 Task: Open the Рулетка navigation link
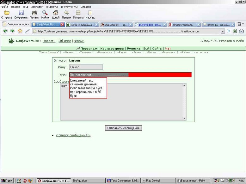tap(133, 49)
